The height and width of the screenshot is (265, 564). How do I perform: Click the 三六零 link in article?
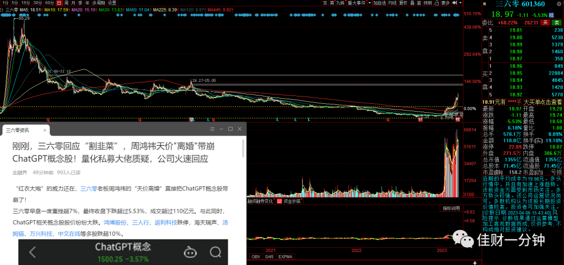tap(89, 188)
